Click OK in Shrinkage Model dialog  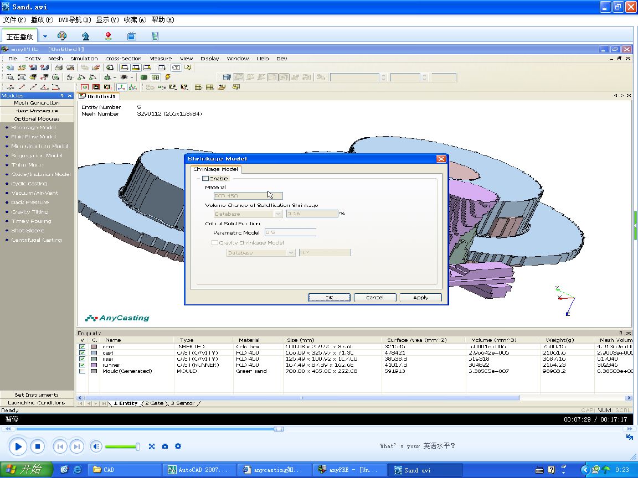click(x=329, y=298)
